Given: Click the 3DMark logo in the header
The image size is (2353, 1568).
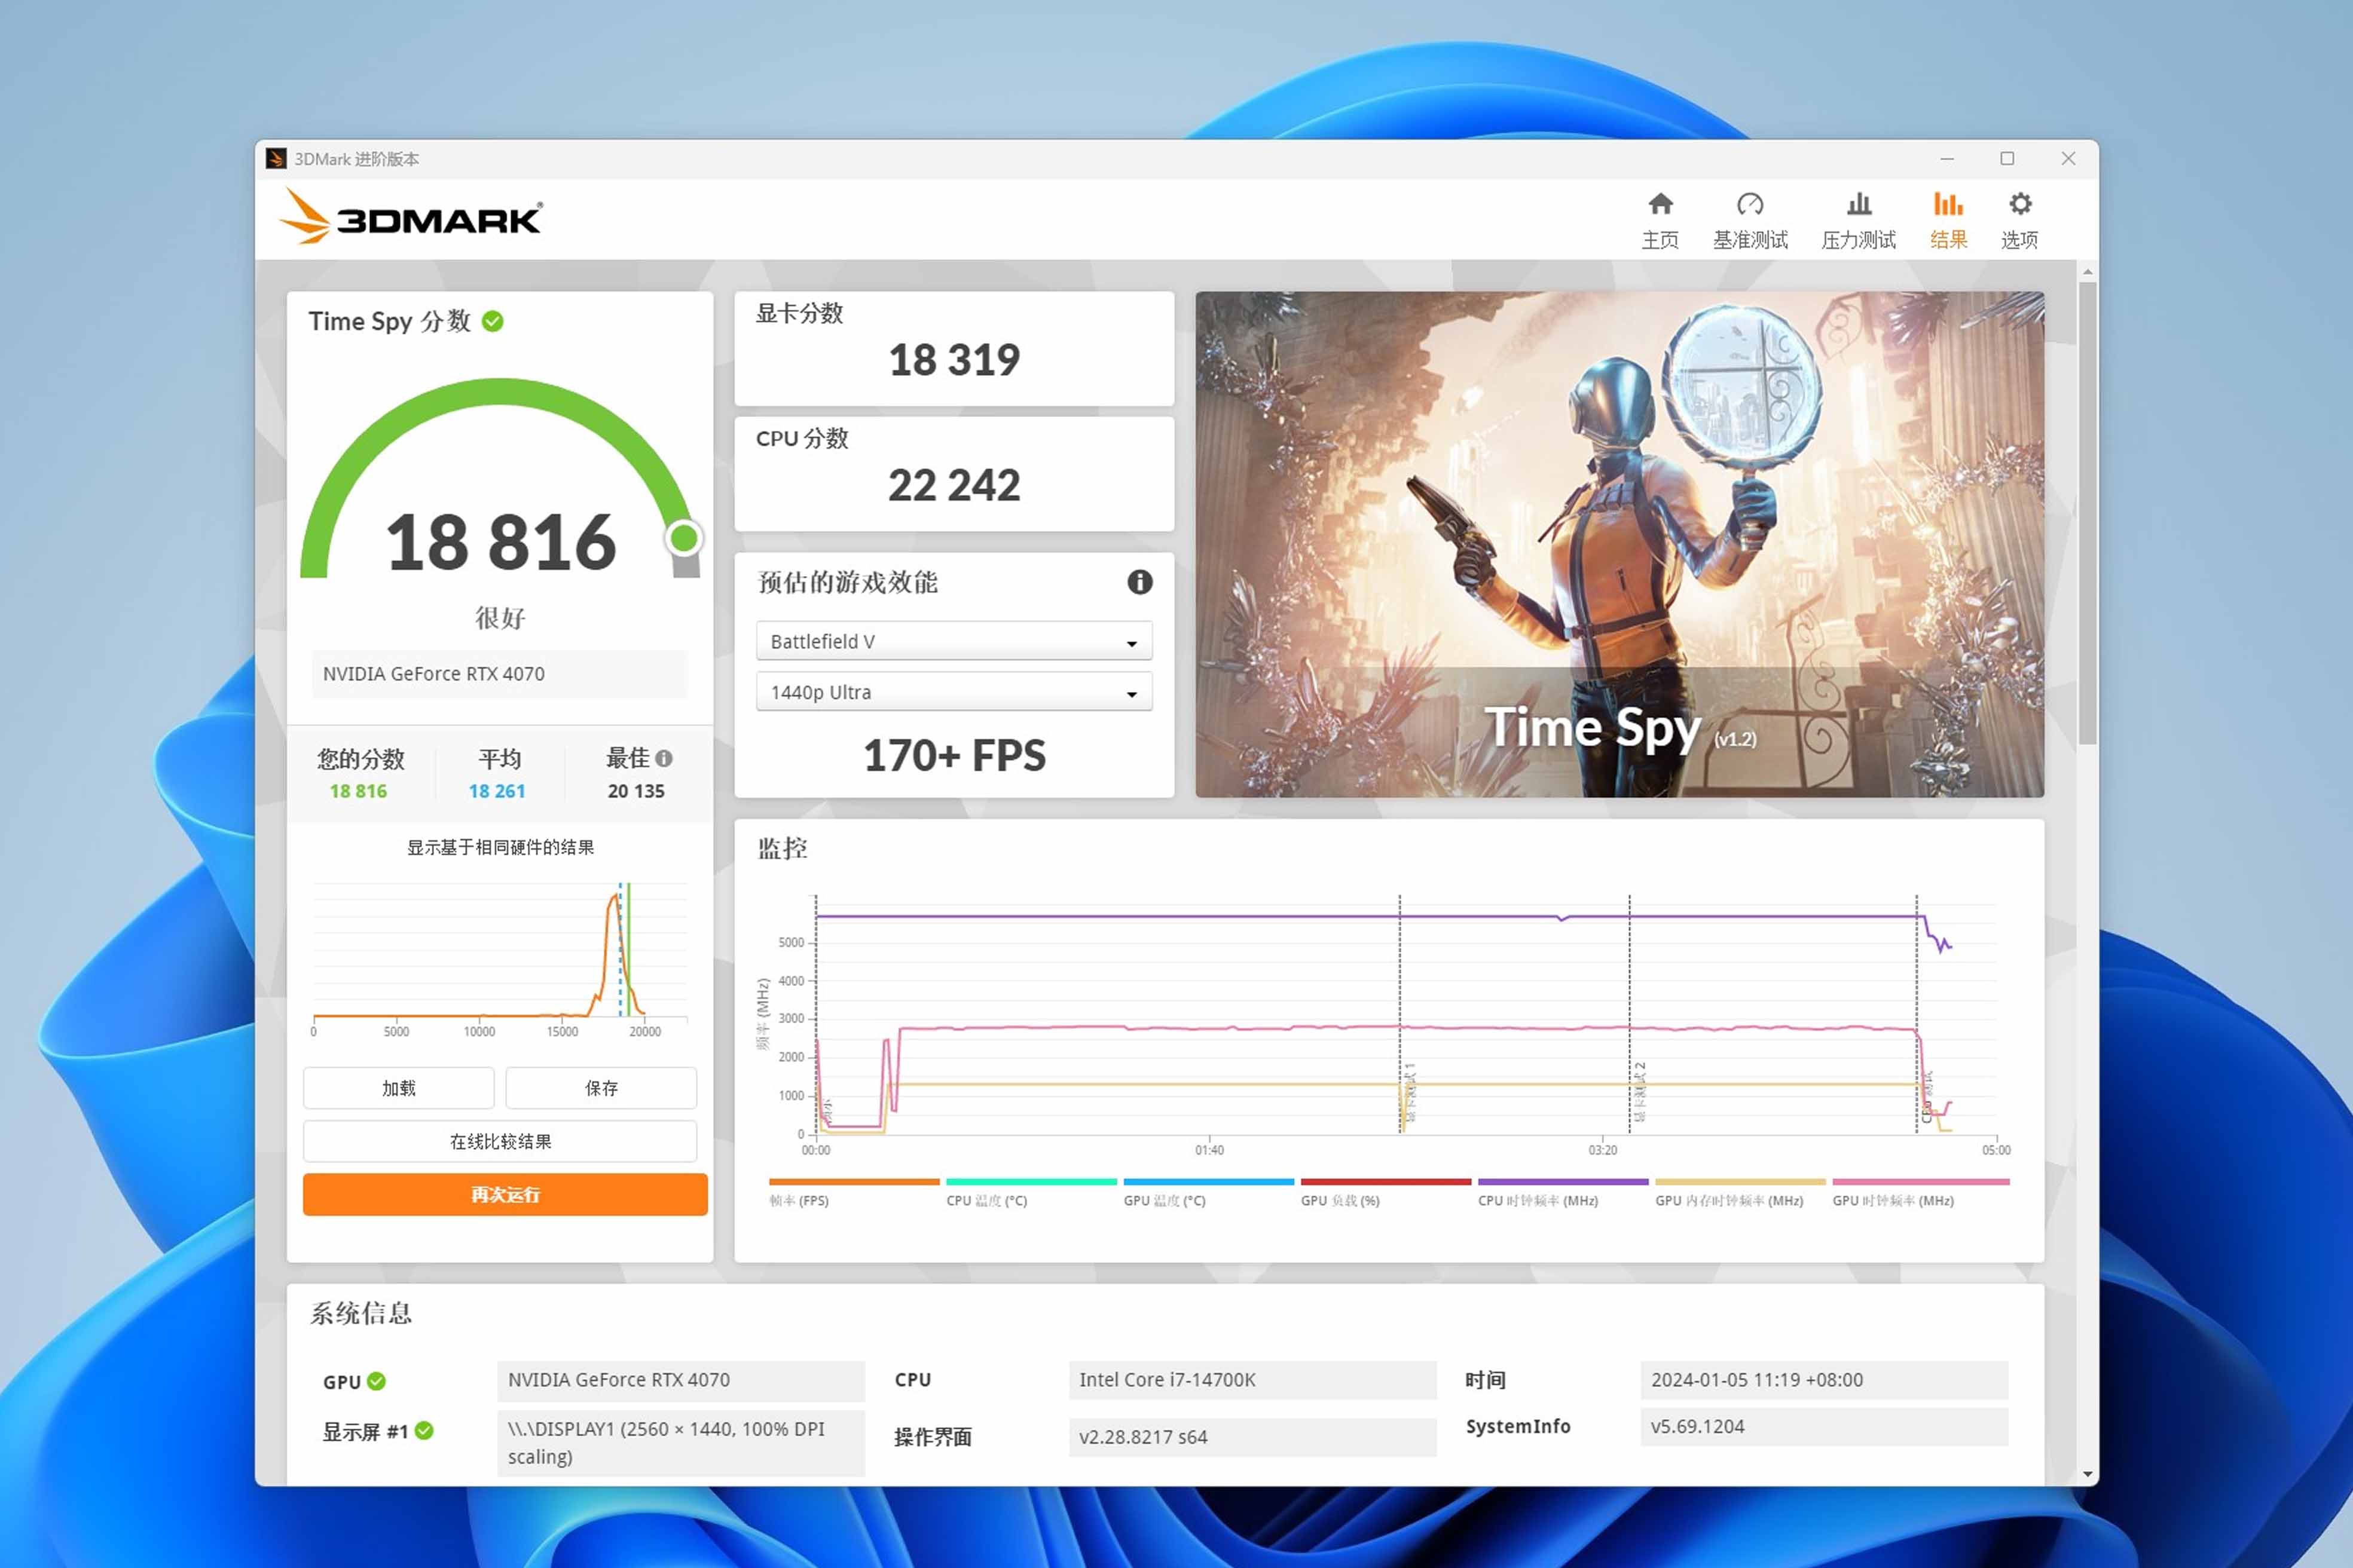Looking at the screenshot, I should (x=411, y=217).
